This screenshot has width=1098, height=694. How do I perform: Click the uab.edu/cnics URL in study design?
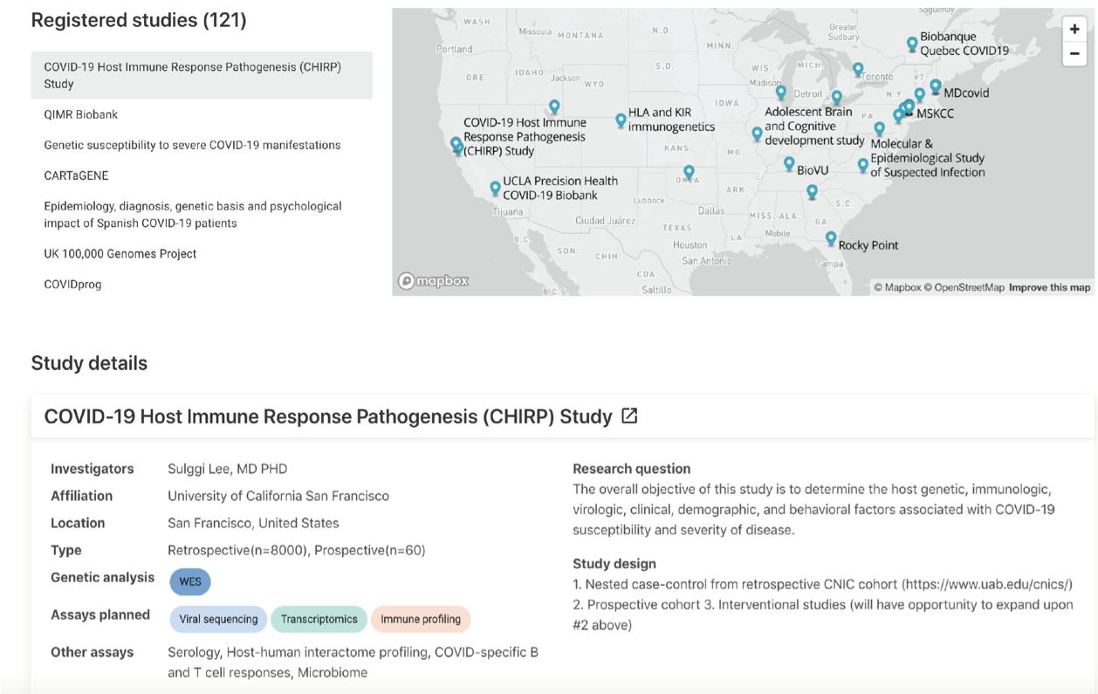coord(986,584)
